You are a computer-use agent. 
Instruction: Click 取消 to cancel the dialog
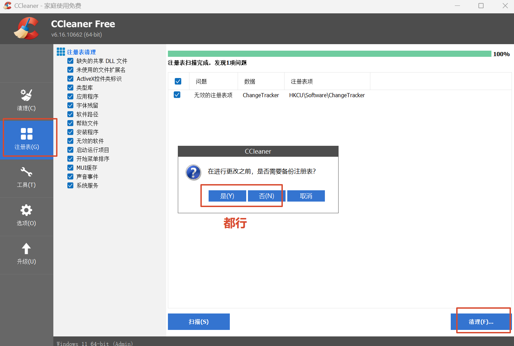click(x=306, y=196)
